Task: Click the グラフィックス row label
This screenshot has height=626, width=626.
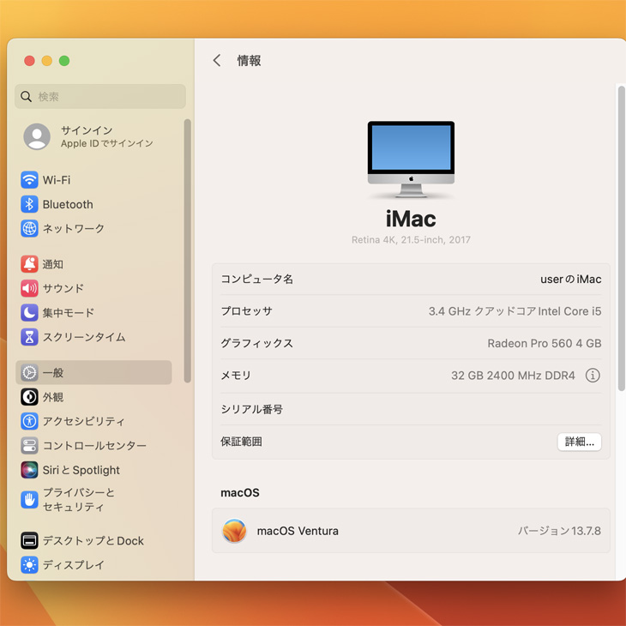Action: [x=257, y=343]
